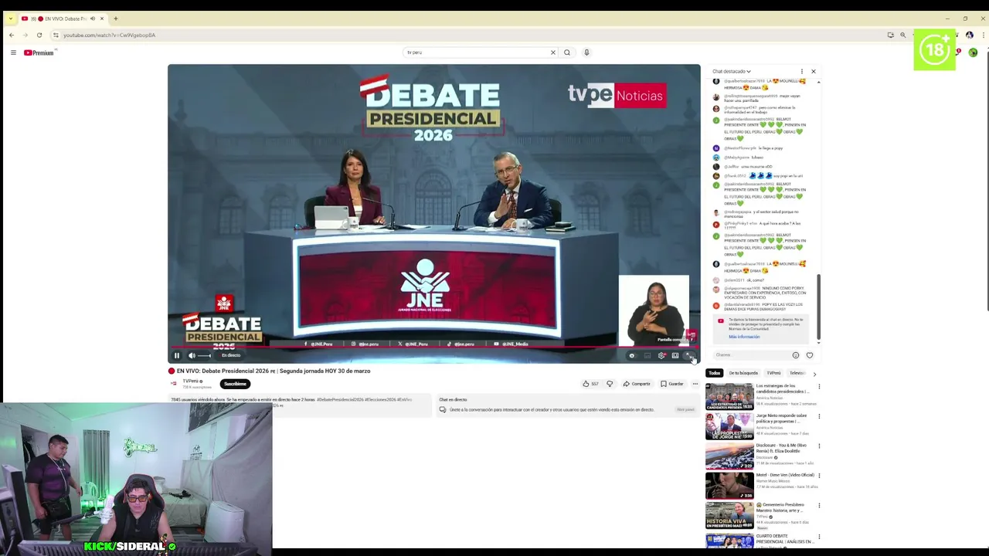Pause the live debate video
The width and height of the screenshot is (989, 556).
tap(176, 355)
